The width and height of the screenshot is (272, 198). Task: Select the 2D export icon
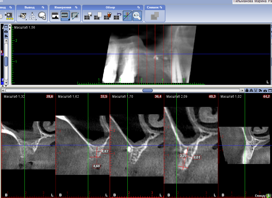32,16
